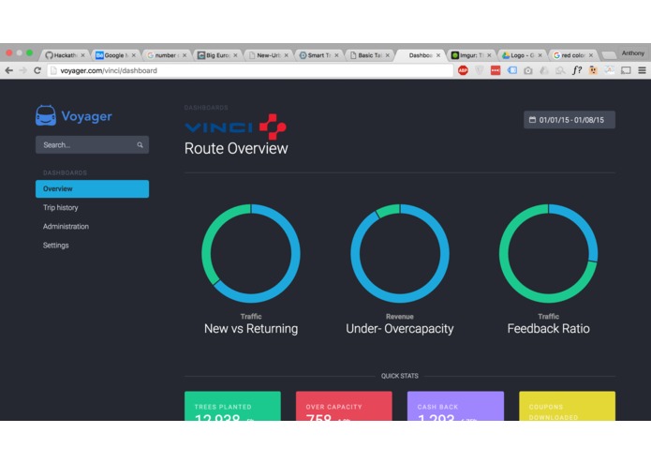Viewport: 651px width, 463px height.
Task: Open Chrome hamburger menu
Action: pos(642,70)
